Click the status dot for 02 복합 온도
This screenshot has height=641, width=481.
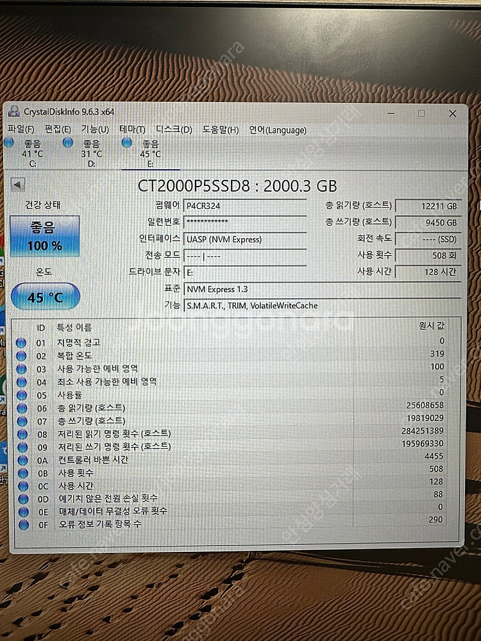[21, 356]
